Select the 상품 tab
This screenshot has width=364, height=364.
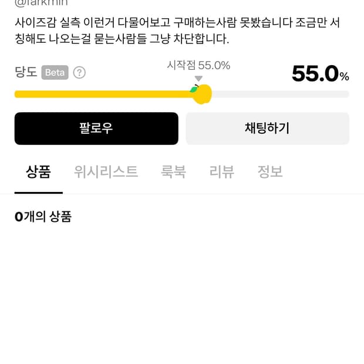pyautogui.click(x=38, y=172)
